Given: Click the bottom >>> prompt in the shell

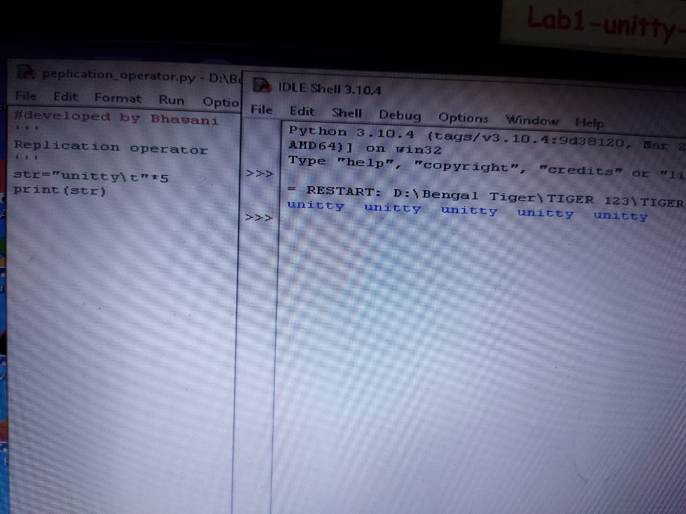Looking at the screenshot, I should [259, 218].
